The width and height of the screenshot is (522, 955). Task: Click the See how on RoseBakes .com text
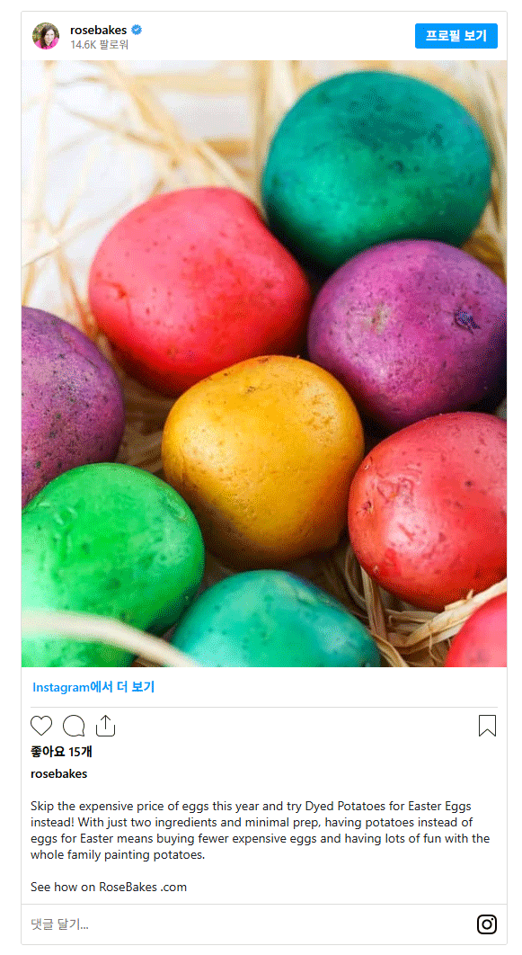(x=109, y=887)
